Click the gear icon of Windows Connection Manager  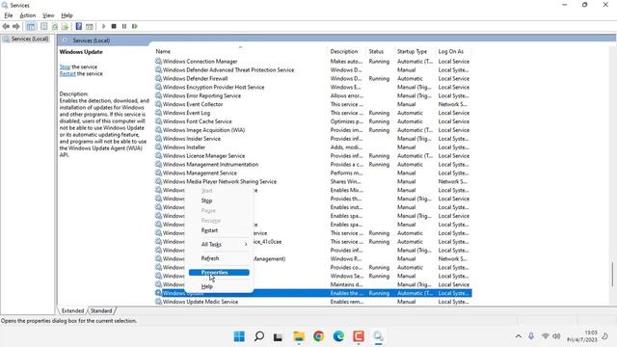click(x=158, y=61)
